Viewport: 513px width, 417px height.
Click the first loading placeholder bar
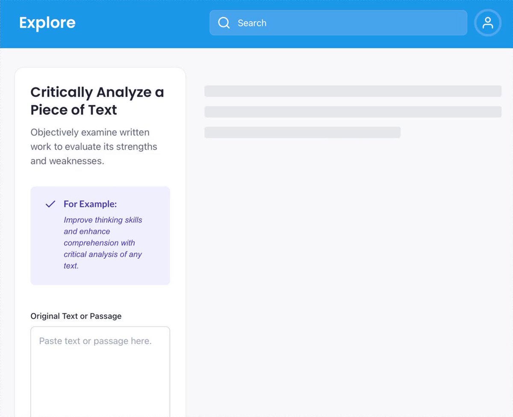pyautogui.click(x=353, y=91)
